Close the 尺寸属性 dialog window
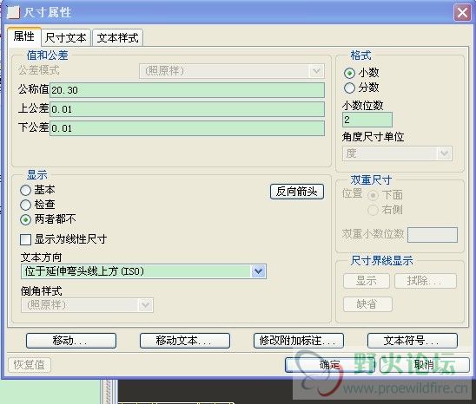This screenshot has width=476, height=404. [462, 13]
